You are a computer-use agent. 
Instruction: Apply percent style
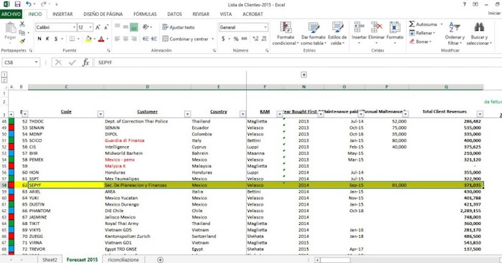tap(236, 39)
